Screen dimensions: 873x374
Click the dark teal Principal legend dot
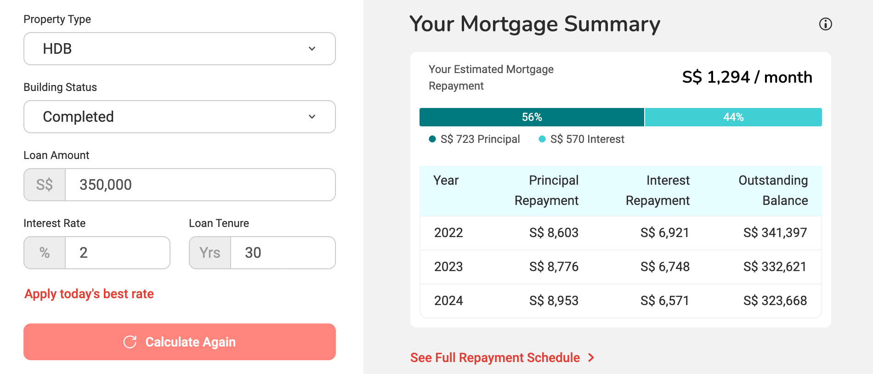click(432, 139)
